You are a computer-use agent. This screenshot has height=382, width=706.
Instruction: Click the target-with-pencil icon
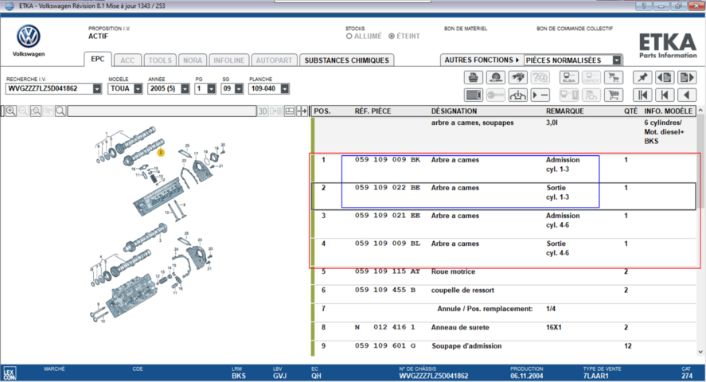click(496, 77)
